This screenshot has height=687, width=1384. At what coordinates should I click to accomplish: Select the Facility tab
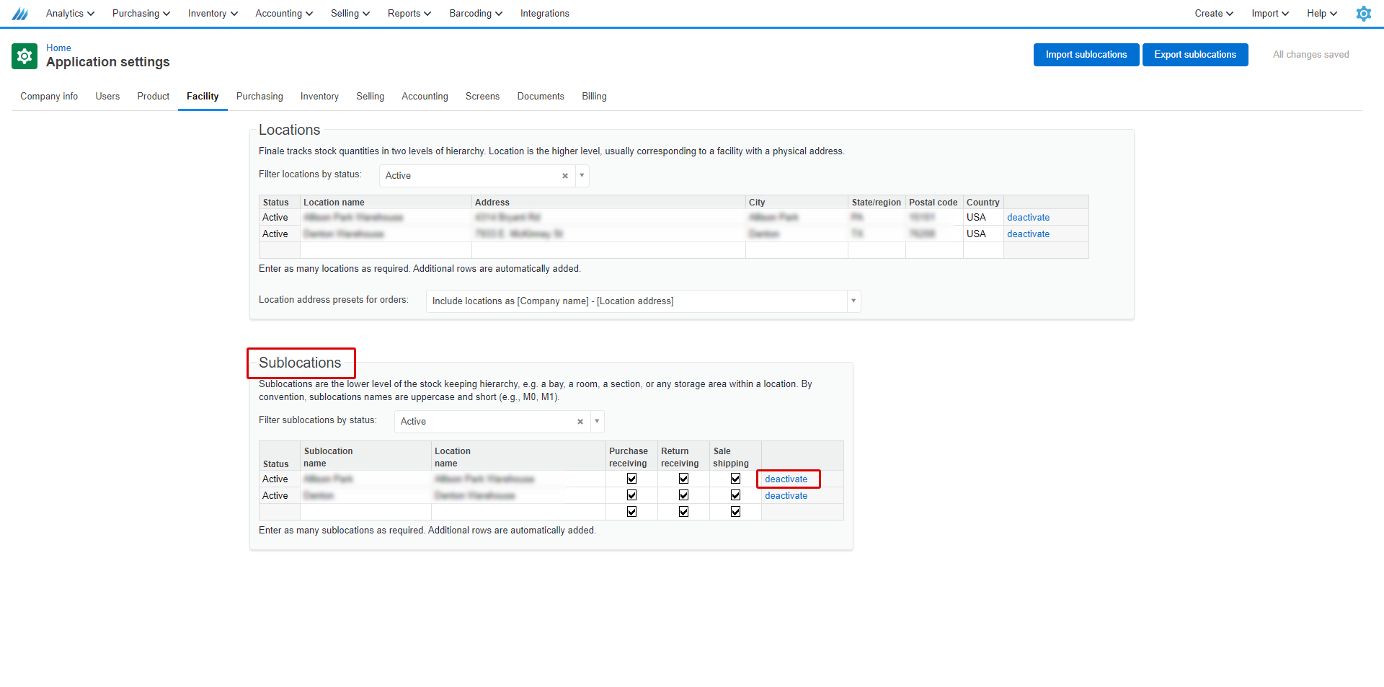coord(203,97)
